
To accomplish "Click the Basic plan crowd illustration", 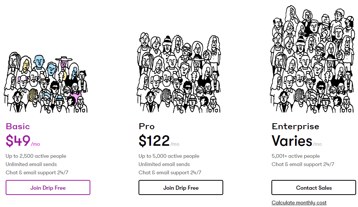I will 46,83.
